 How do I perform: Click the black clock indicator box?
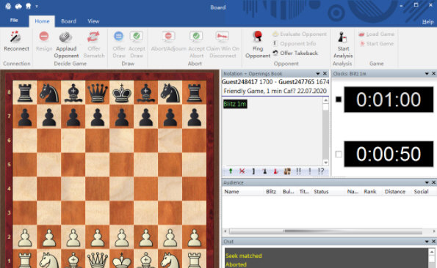pyautogui.click(x=339, y=99)
